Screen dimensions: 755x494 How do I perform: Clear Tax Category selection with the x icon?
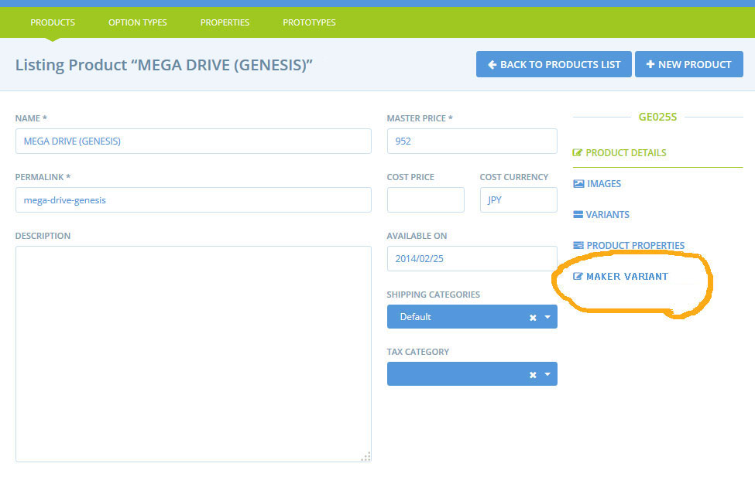click(533, 375)
